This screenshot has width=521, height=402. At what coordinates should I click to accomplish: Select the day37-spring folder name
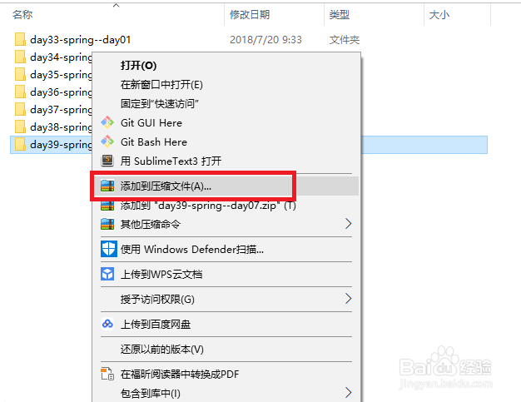coord(61,110)
